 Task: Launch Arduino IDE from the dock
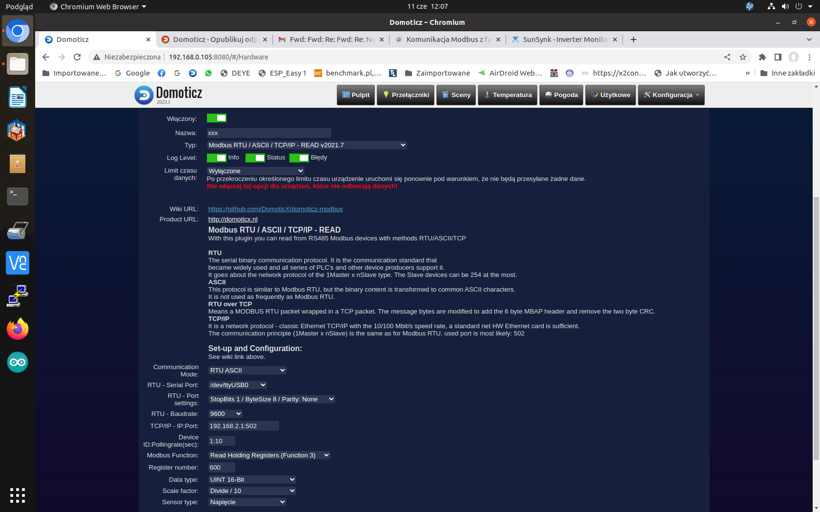click(18, 362)
